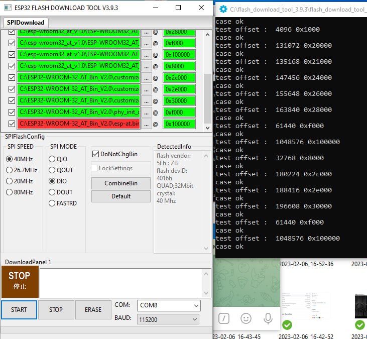The image size is (367, 339).
Task: Browse file for the 0x2c000 row
Action: pos(146,78)
